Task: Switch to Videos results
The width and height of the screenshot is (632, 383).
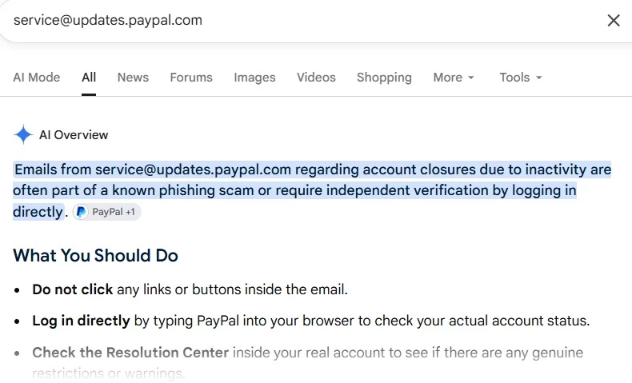Action: [x=316, y=78]
